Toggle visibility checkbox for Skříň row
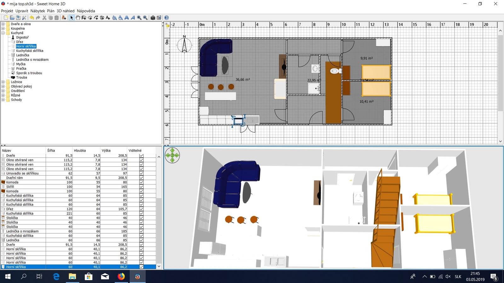 141,187
